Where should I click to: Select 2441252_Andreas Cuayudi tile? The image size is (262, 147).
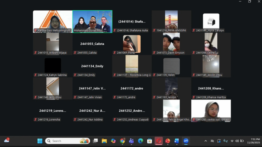coord(132,111)
